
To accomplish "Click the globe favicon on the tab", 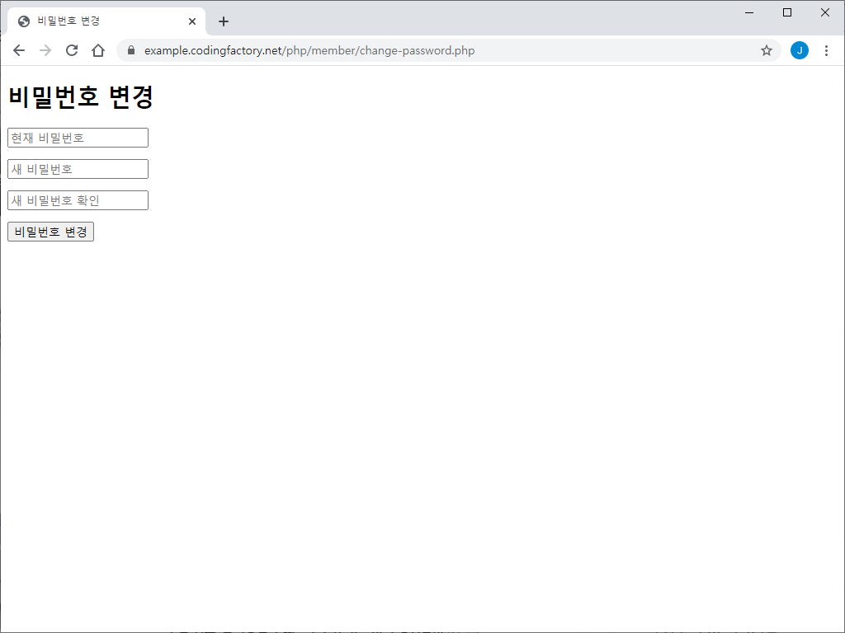I will tap(24, 21).
